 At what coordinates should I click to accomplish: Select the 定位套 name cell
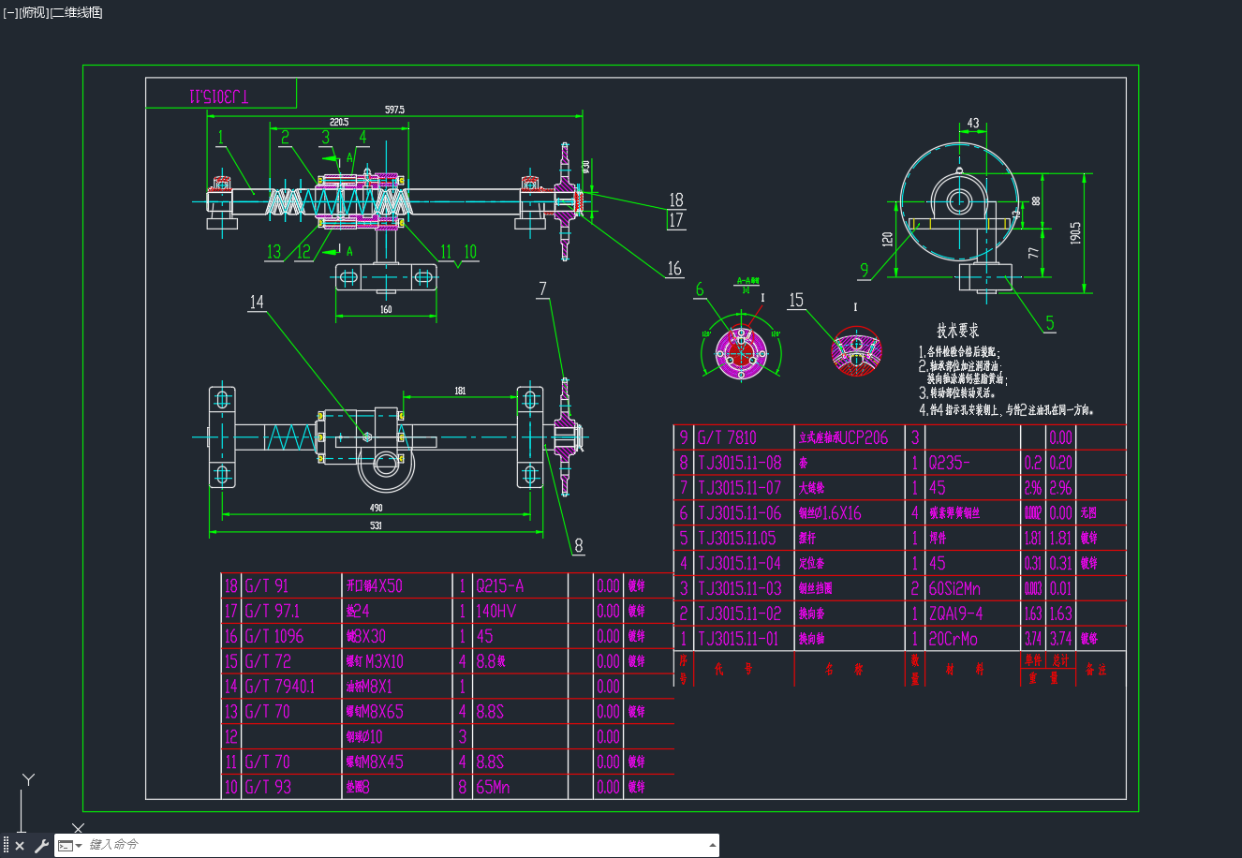pos(811,564)
